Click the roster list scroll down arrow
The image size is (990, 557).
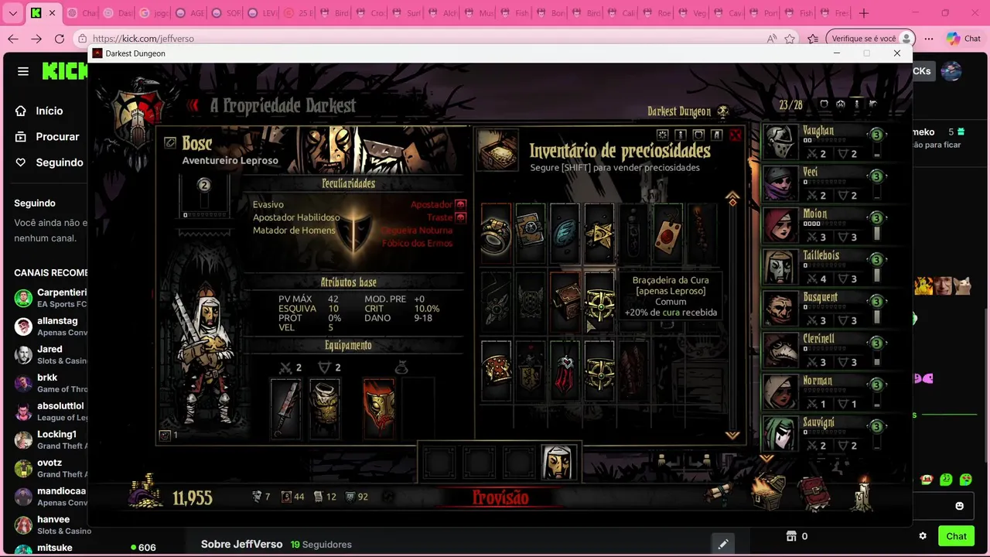click(x=766, y=458)
